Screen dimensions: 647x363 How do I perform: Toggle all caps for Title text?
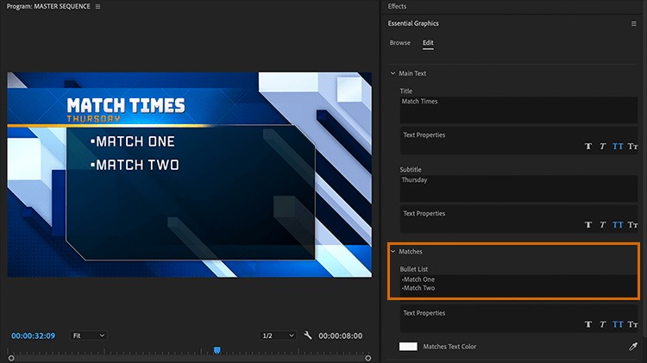[618, 147]
